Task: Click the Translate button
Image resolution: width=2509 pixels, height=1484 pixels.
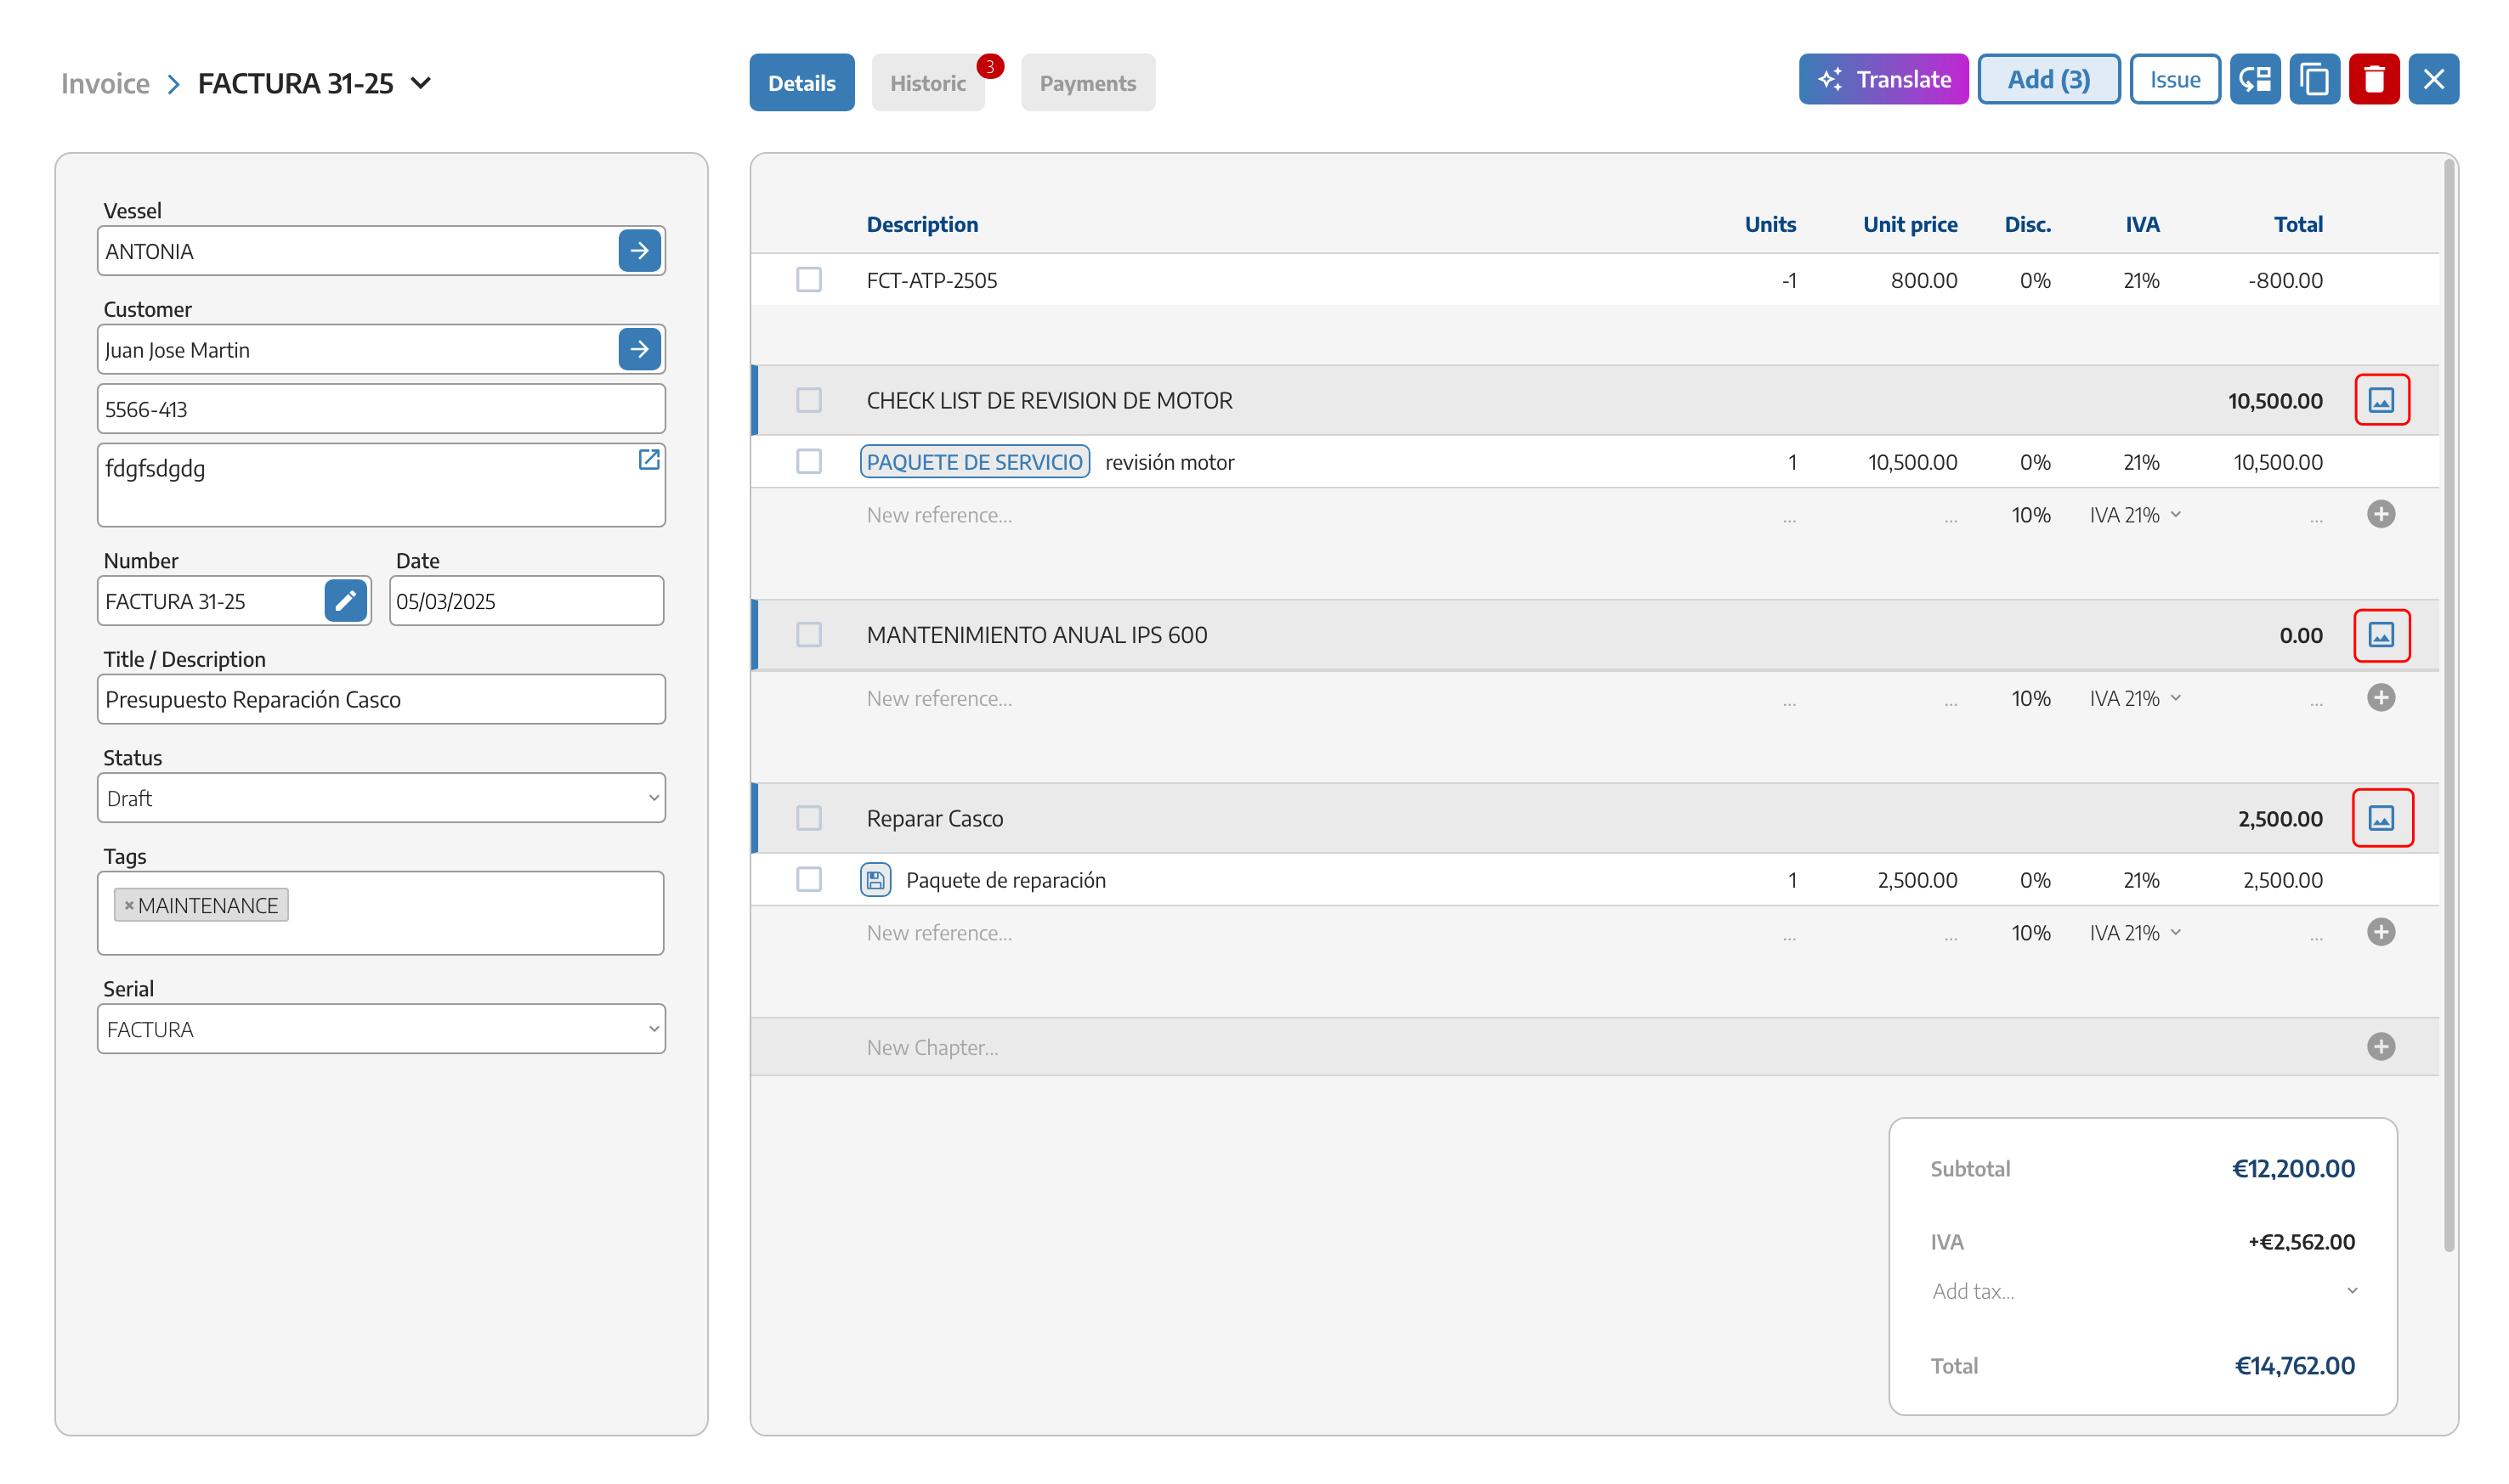Action: tap(1883, 79)
